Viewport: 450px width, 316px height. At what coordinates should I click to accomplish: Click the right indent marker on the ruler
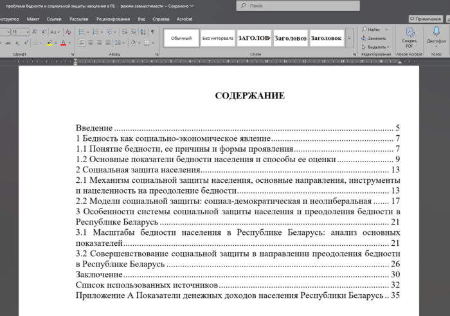click(x=399, y=62)
